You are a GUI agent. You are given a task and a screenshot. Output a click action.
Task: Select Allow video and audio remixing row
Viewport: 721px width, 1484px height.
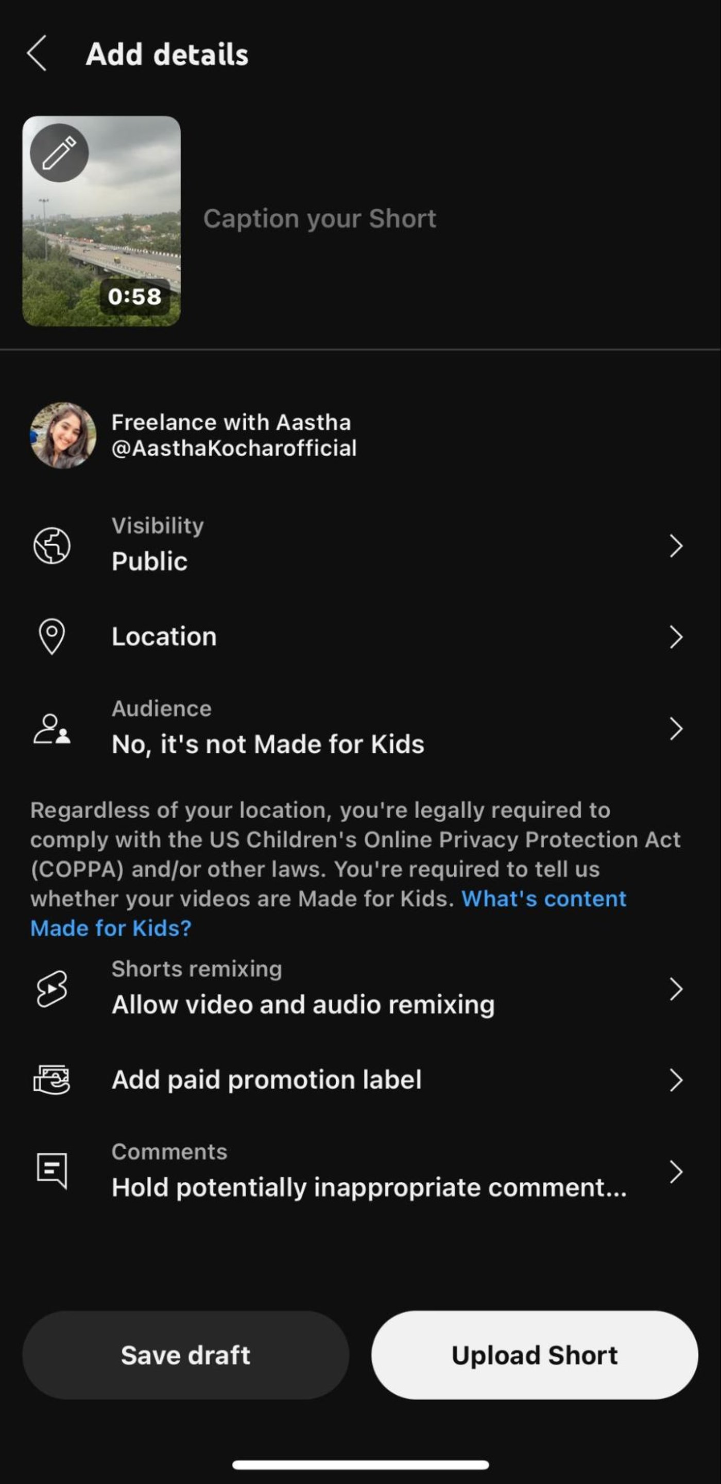coord(303,1004)
